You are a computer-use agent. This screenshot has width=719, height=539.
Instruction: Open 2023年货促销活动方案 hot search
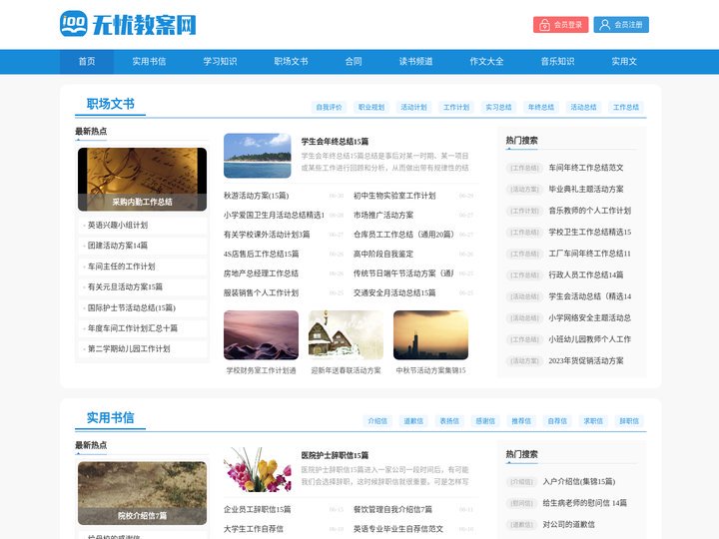click(586, 360)
